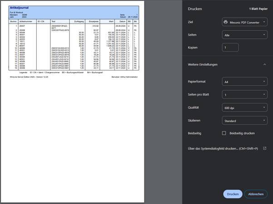Screen dimensions: 273x204
Task: Click the 'Einzelpreis' column header
Action: coord(94,22)
